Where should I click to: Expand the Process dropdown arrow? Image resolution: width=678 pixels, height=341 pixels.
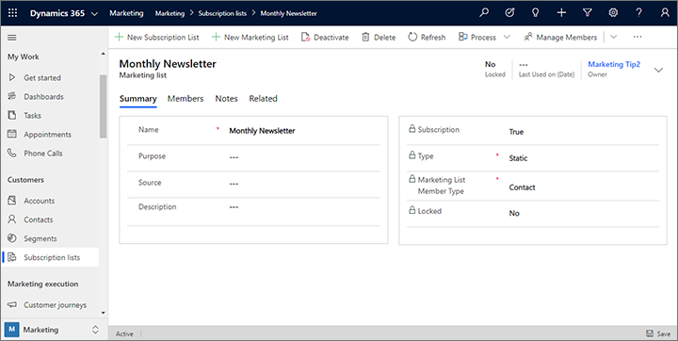[507, 38]
